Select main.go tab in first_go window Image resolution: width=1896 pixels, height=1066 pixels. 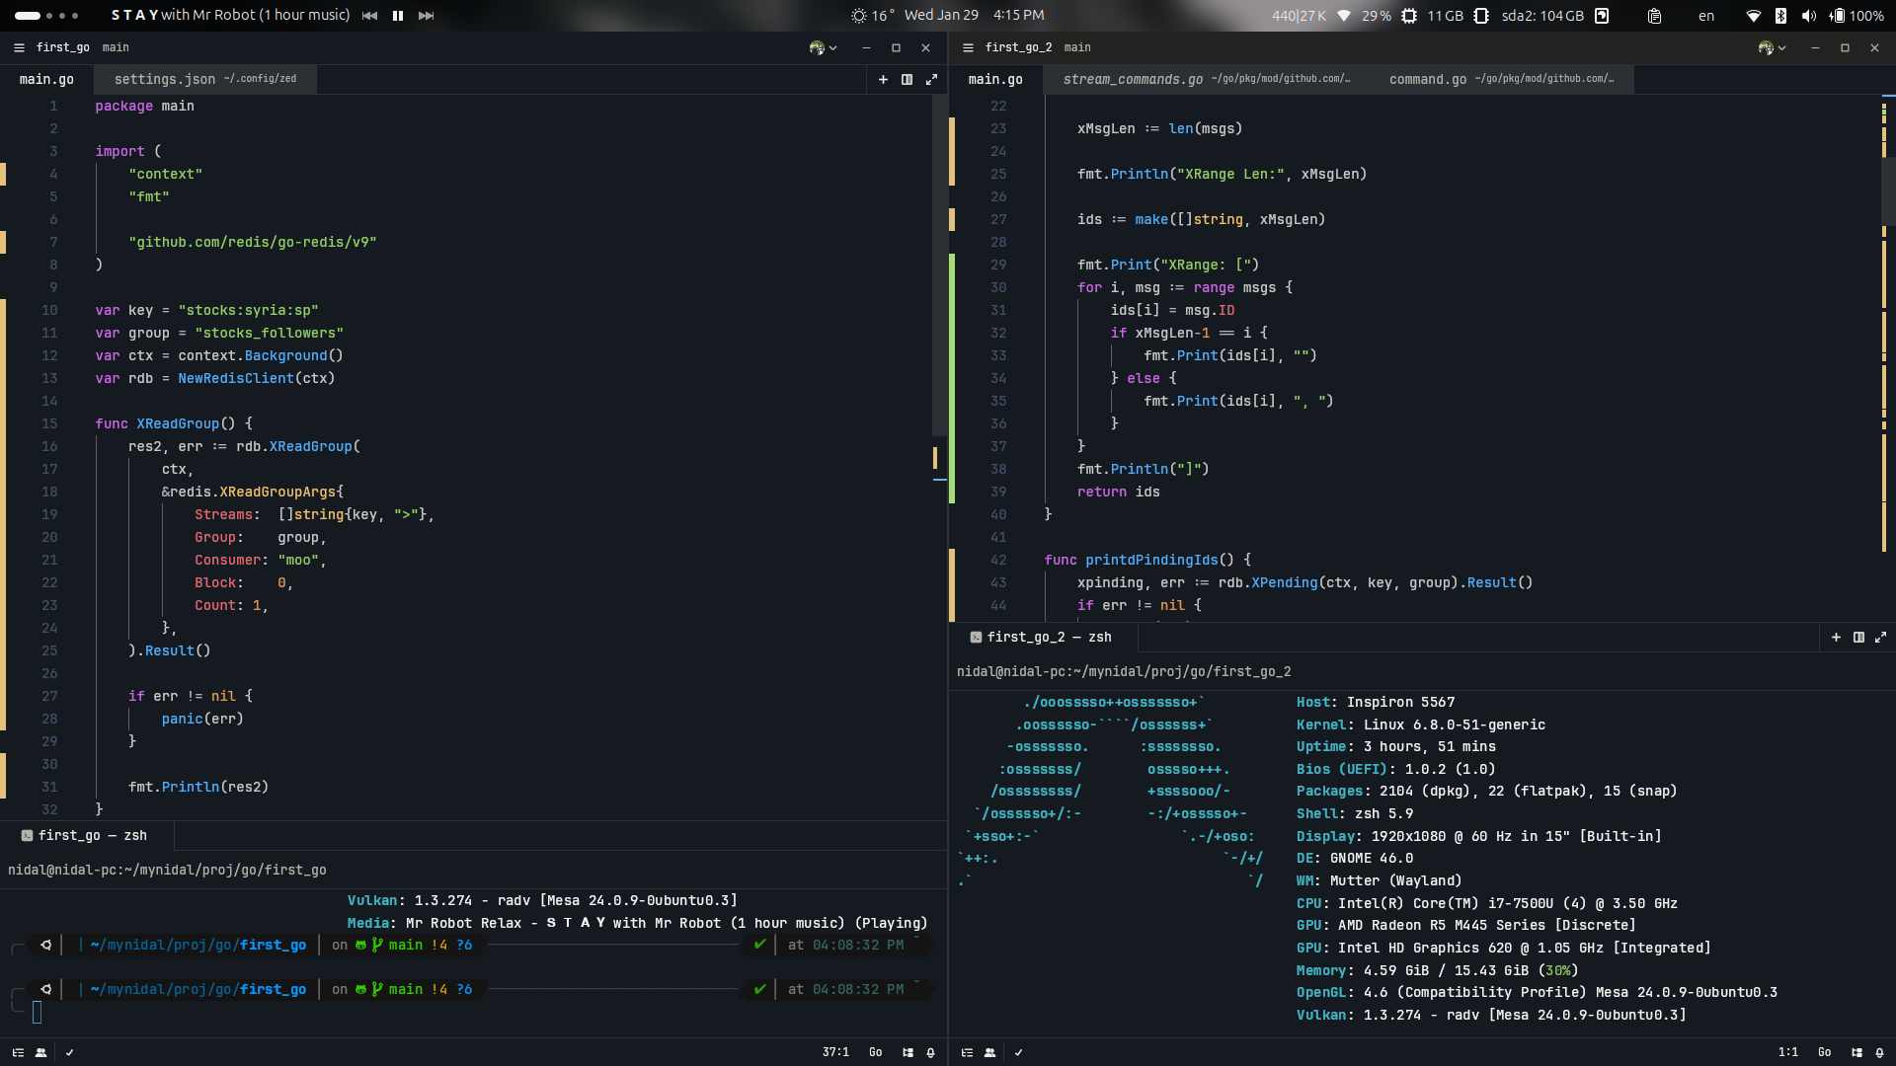(46, 80)
